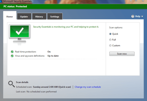Click the Virus and spyware definitions check icon

[12, 56]
